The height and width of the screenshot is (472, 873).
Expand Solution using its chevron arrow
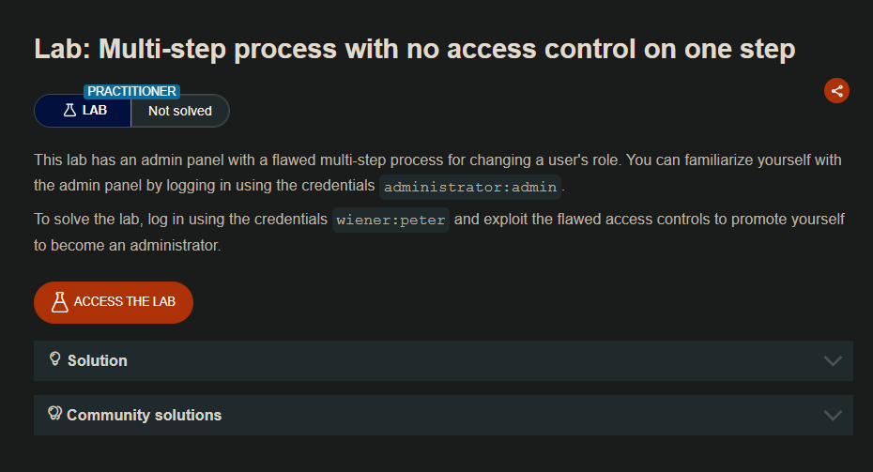(x=832, y=360)
